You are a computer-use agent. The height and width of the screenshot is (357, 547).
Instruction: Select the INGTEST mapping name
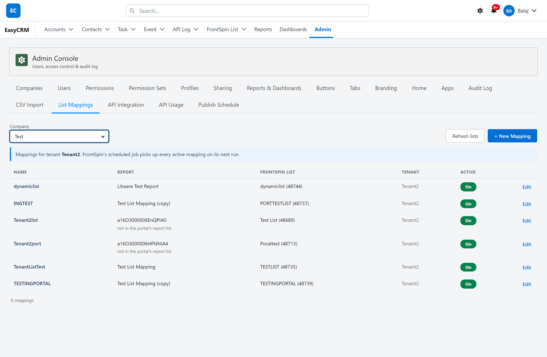23,203
